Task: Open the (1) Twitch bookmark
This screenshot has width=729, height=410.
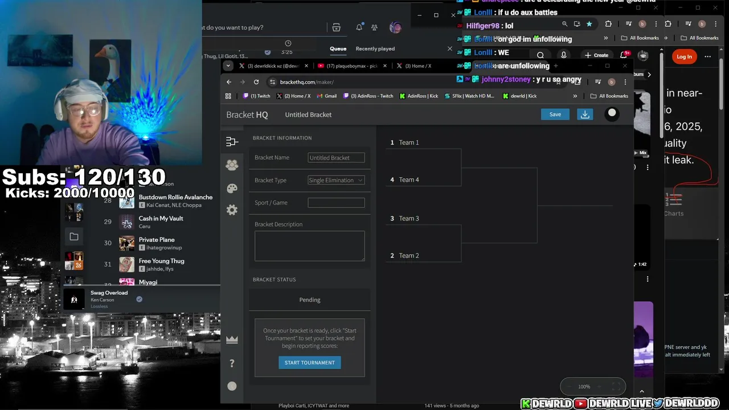Action: point(257,96)
